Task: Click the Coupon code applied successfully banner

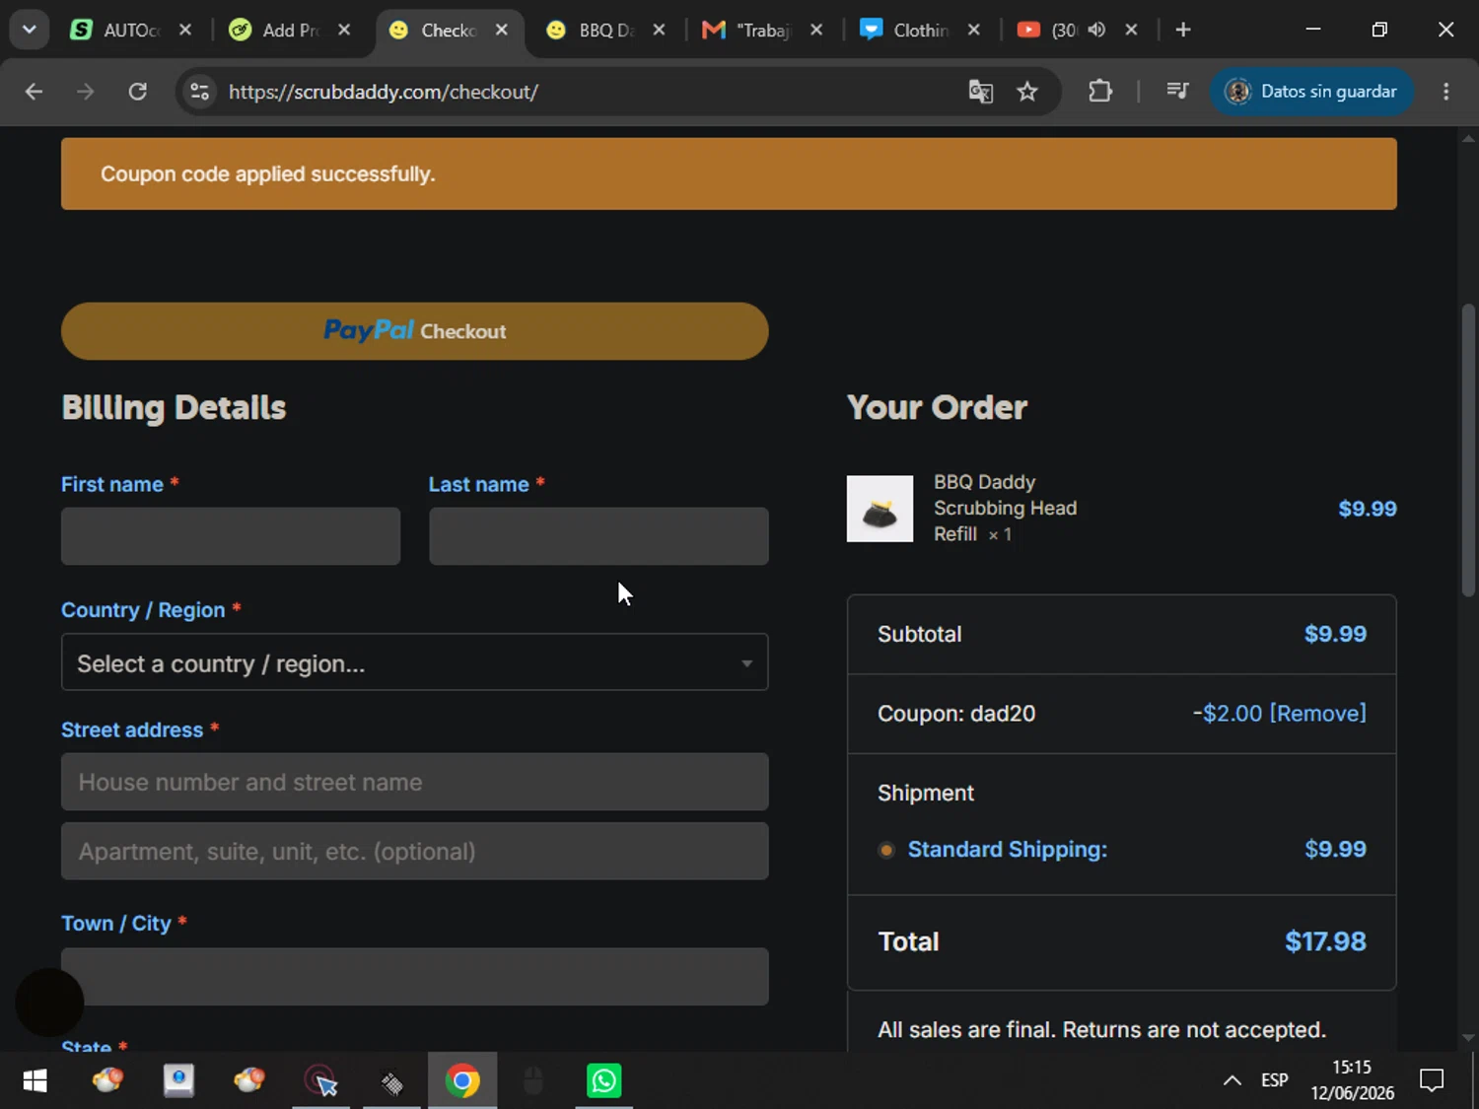Action: [x=729, y=173]
